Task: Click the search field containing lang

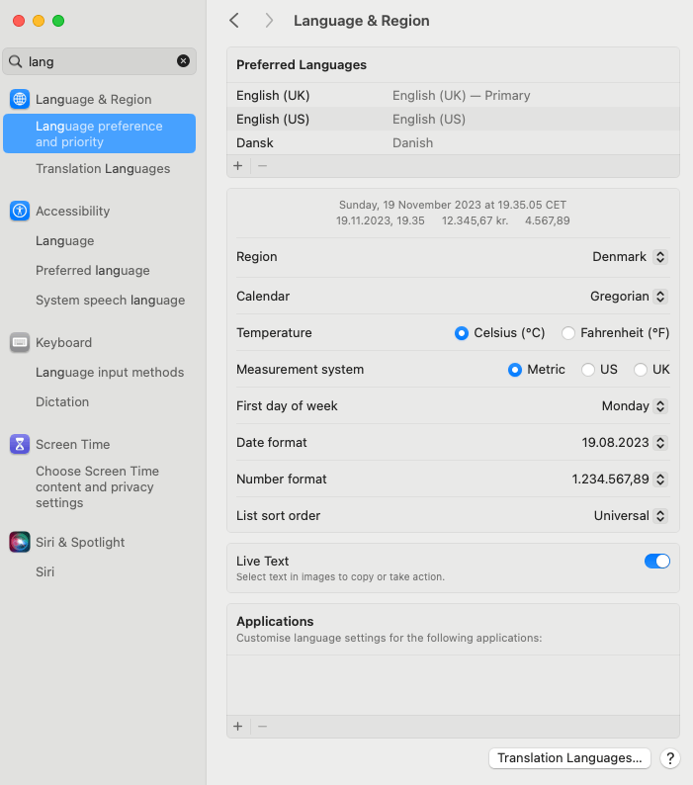Action: 99,61
